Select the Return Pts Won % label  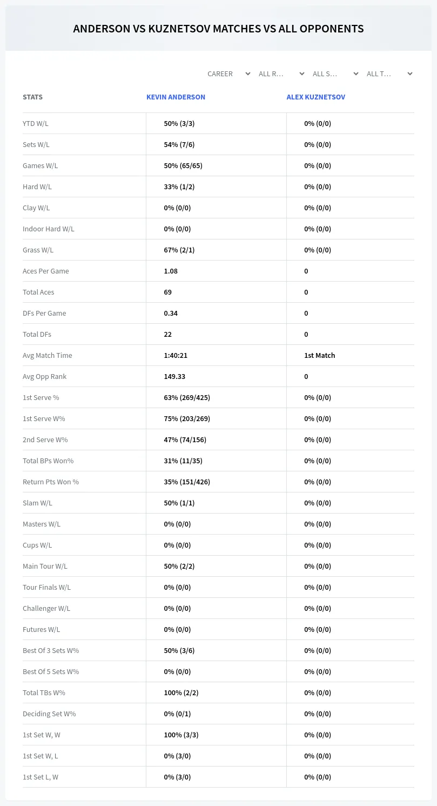pos(51,482)
